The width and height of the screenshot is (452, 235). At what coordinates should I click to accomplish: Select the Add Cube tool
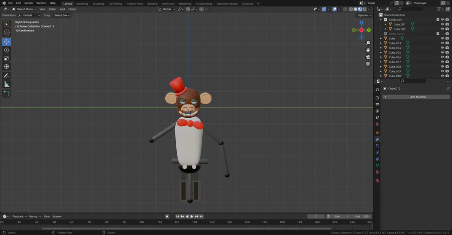[7, 94]
